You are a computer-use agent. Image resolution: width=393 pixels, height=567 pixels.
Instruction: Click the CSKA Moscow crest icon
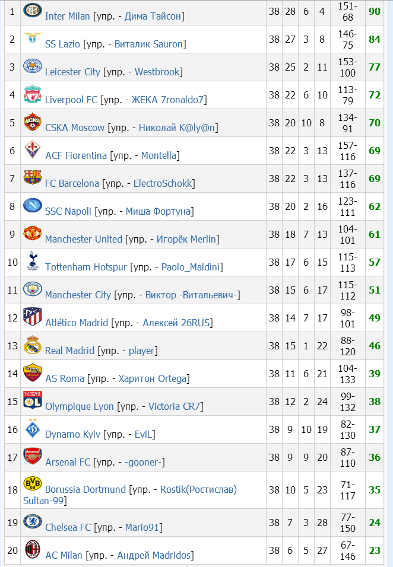pos(32,122)
